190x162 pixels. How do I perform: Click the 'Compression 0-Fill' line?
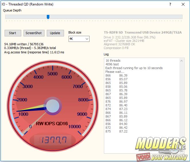(x=116, y=48)
